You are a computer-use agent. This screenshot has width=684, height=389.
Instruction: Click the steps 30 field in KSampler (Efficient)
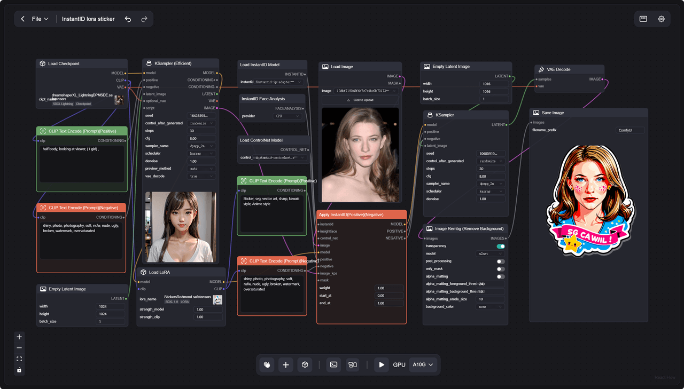[x=201, y=131]
